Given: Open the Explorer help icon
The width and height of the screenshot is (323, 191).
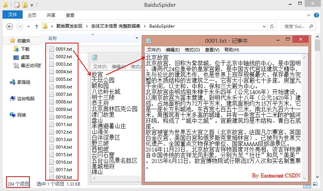Looking at the screenshot, I should [317, 15].
